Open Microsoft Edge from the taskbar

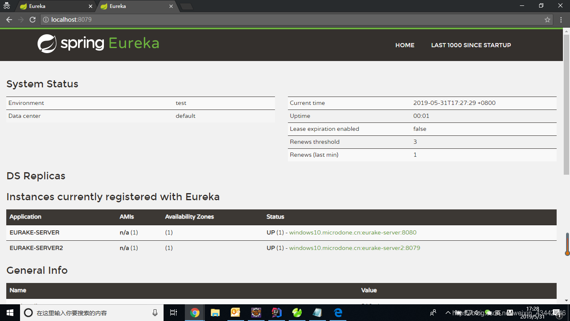pyautogui.click(x=338, y=313)
